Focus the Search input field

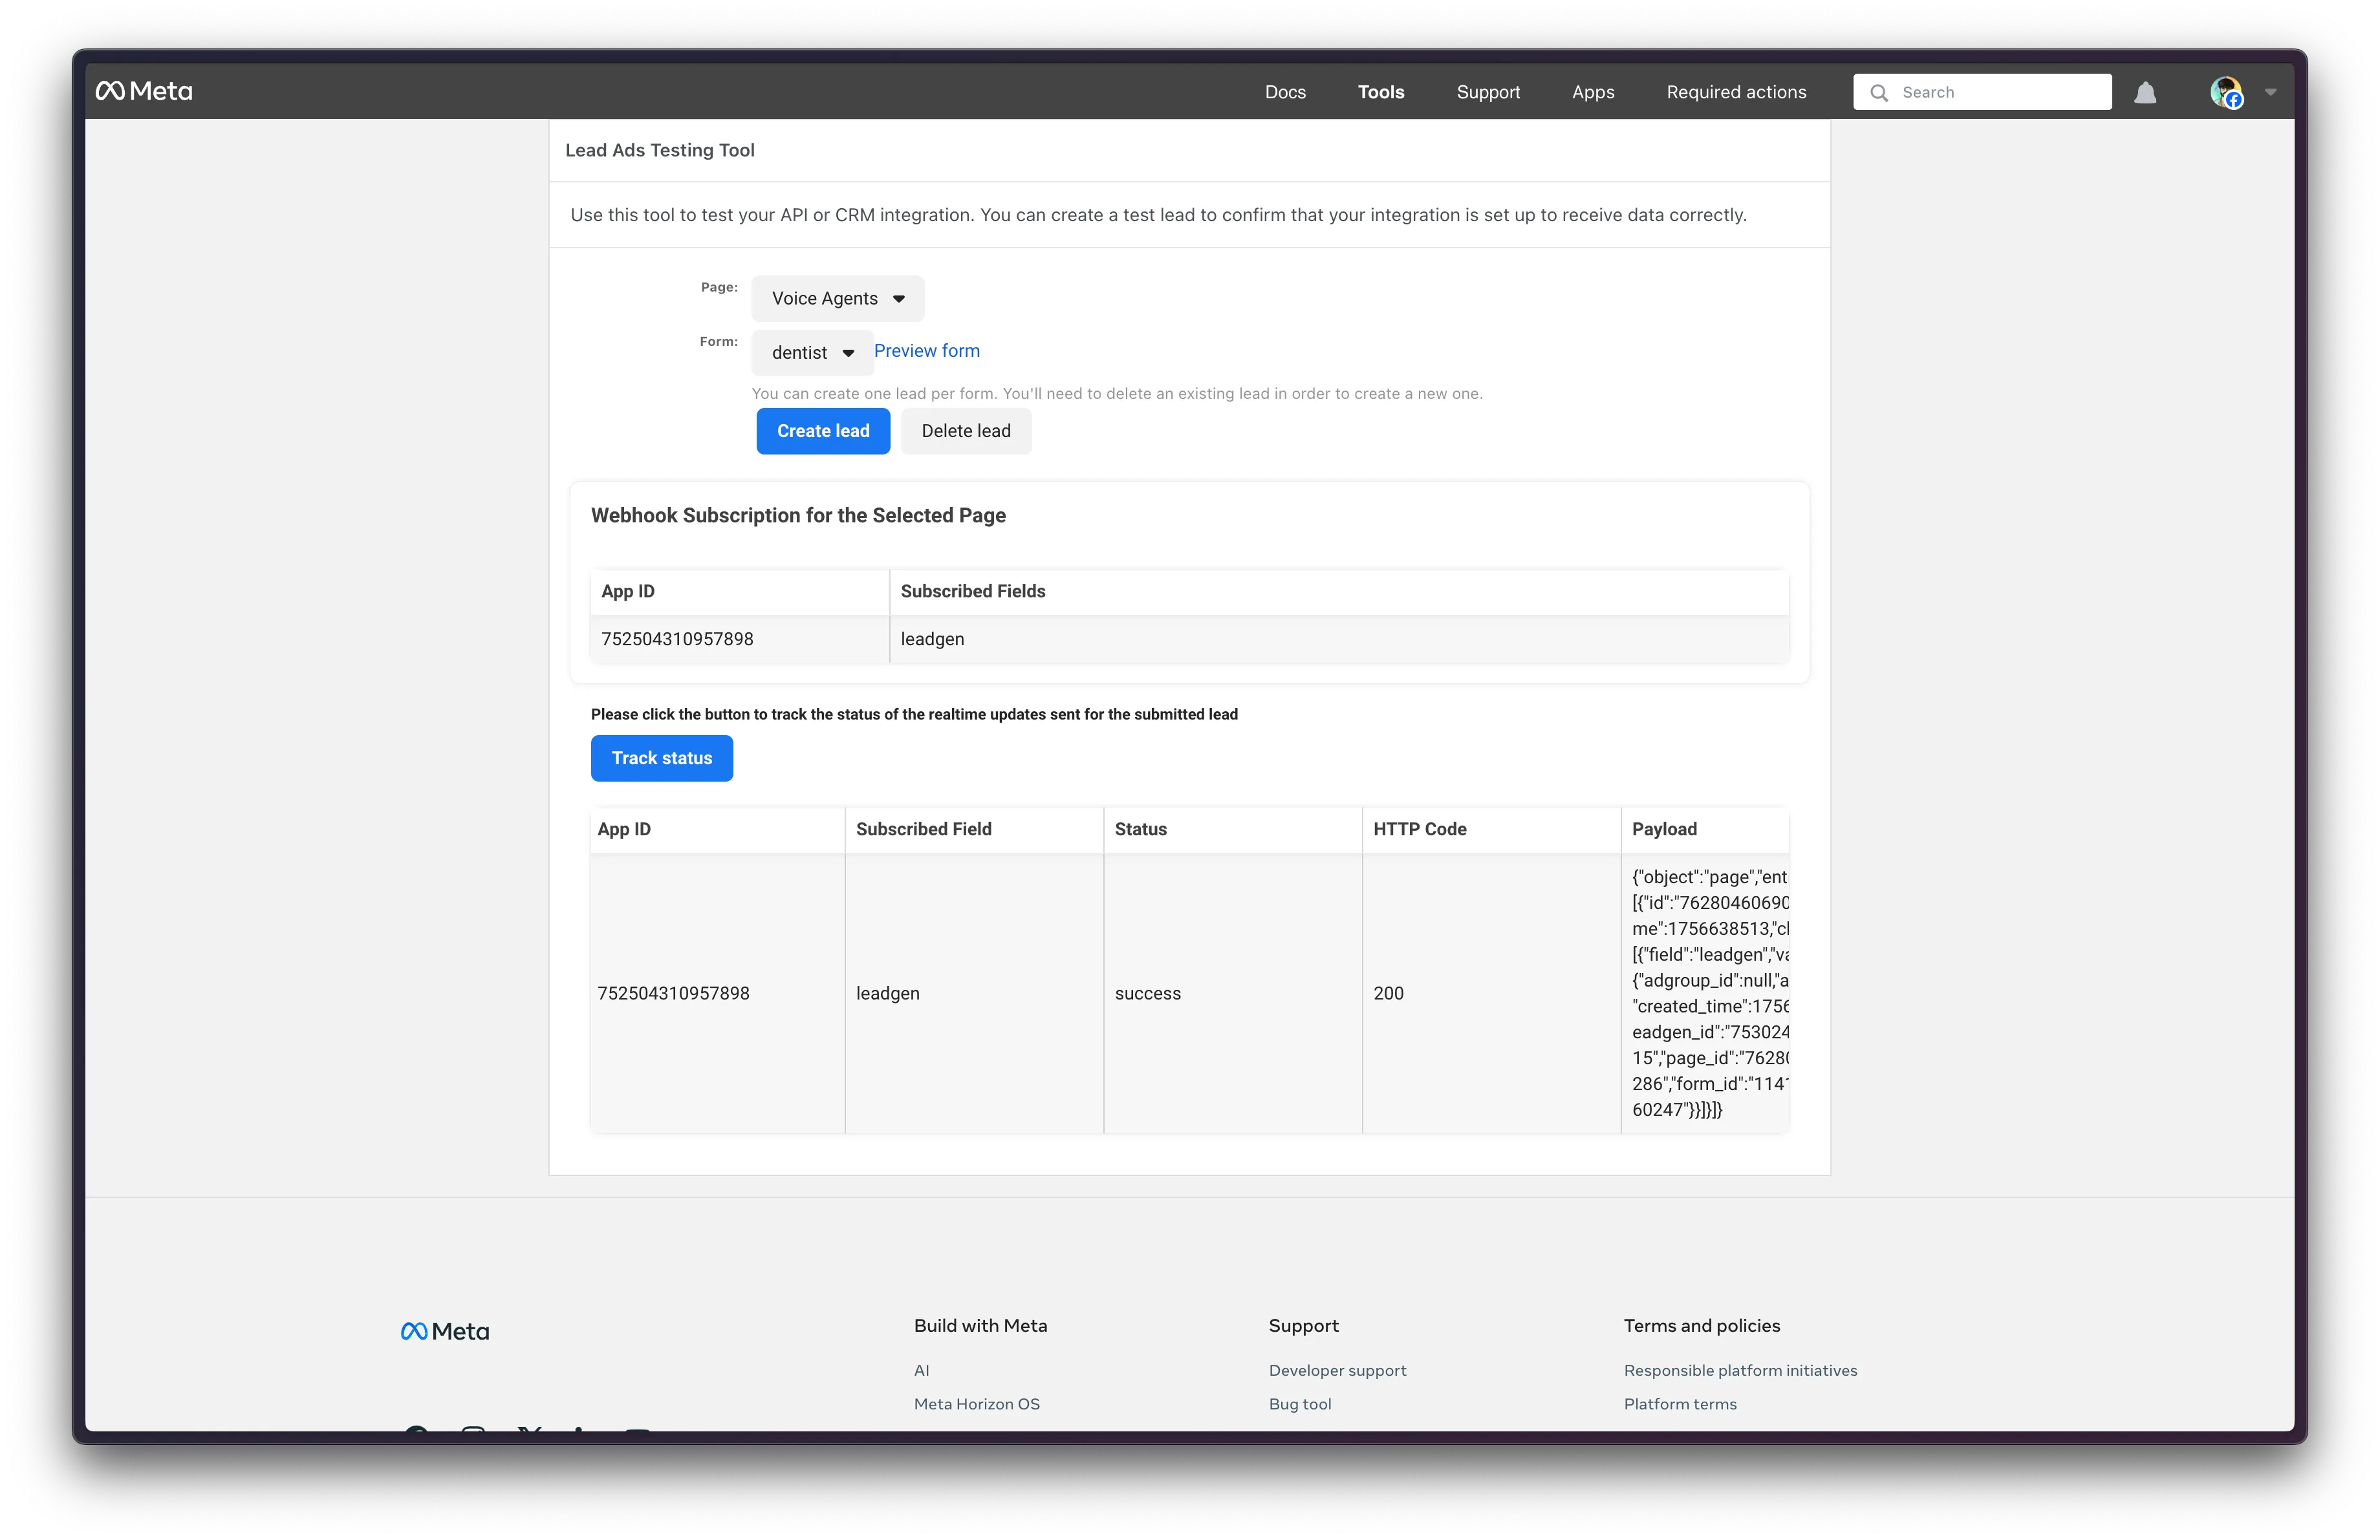pyautogui.click(x=1982, y=92)
